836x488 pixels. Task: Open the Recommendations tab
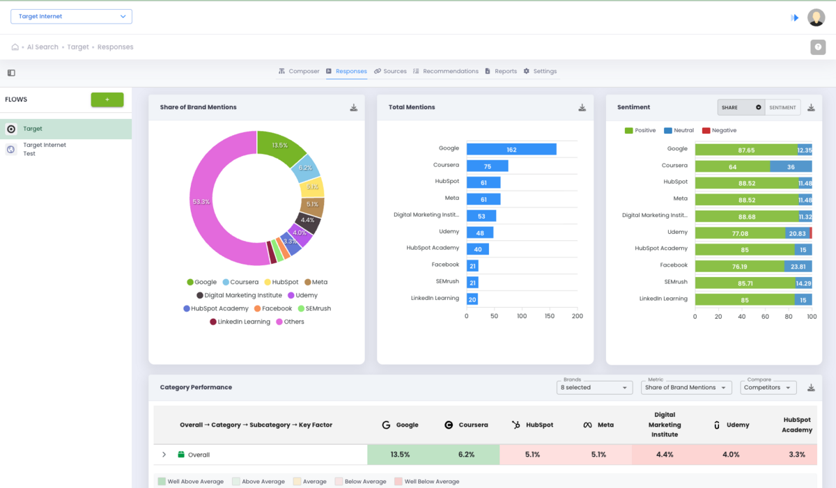click(x=445, y=71)
